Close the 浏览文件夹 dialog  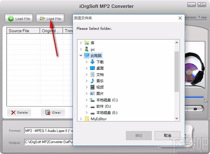(180, 18)
